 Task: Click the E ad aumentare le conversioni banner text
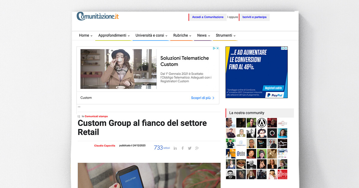[248, 60]
